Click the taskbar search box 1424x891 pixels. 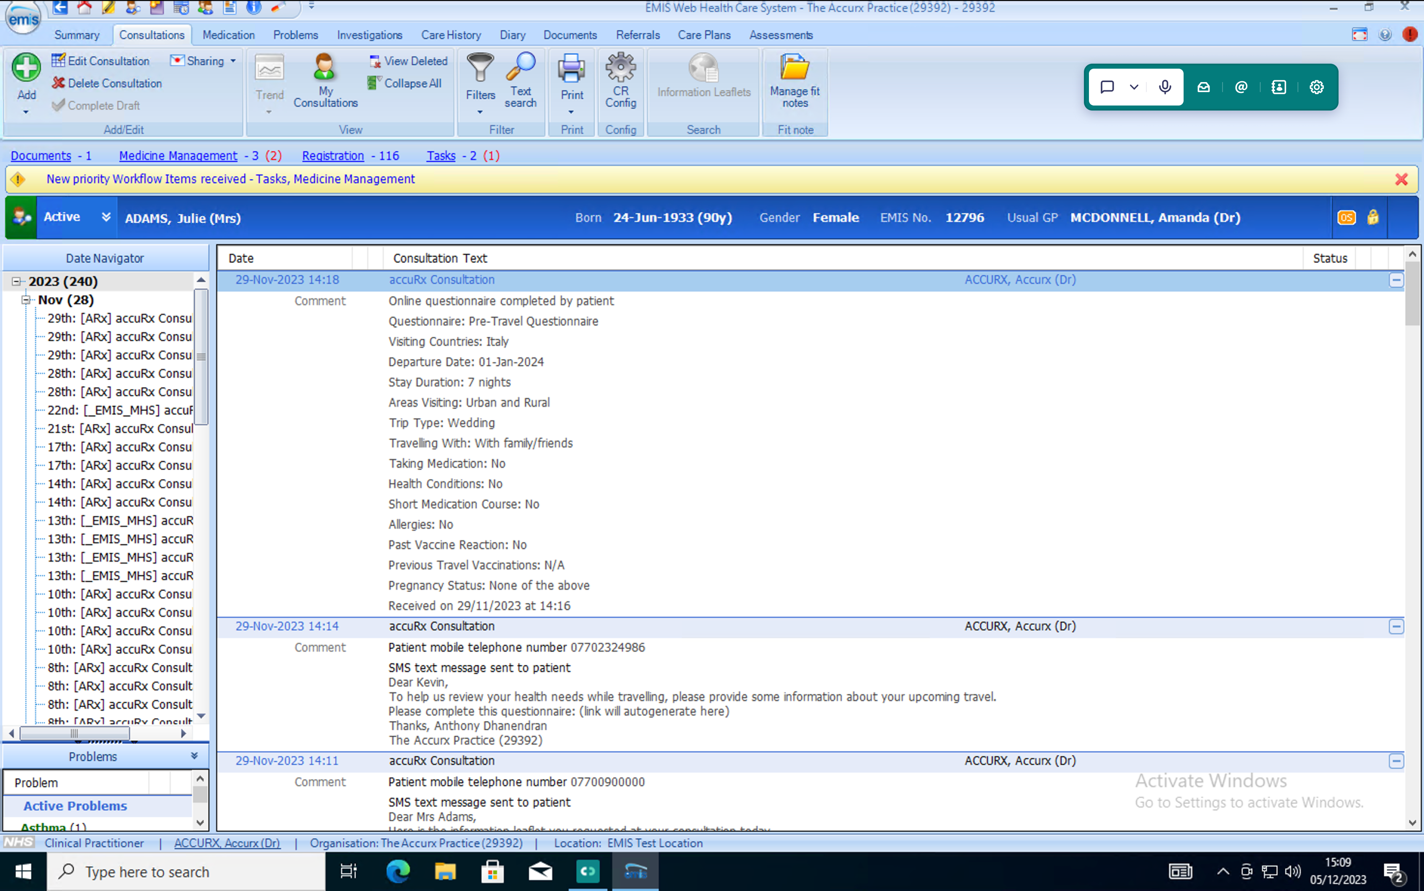(x=186, y=872)
